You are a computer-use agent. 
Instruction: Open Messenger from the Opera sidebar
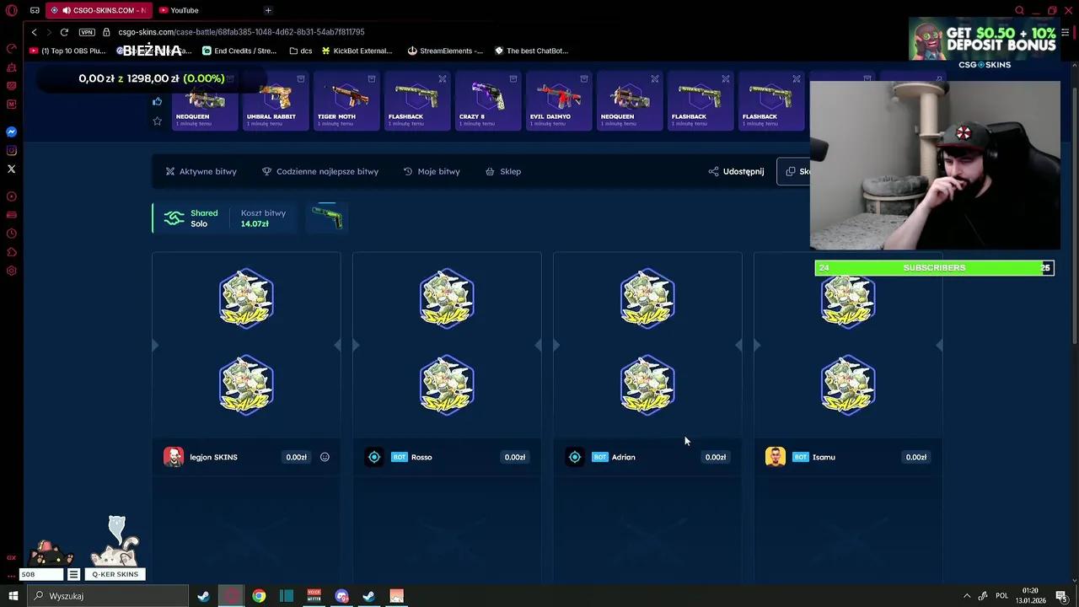[12, 132]
